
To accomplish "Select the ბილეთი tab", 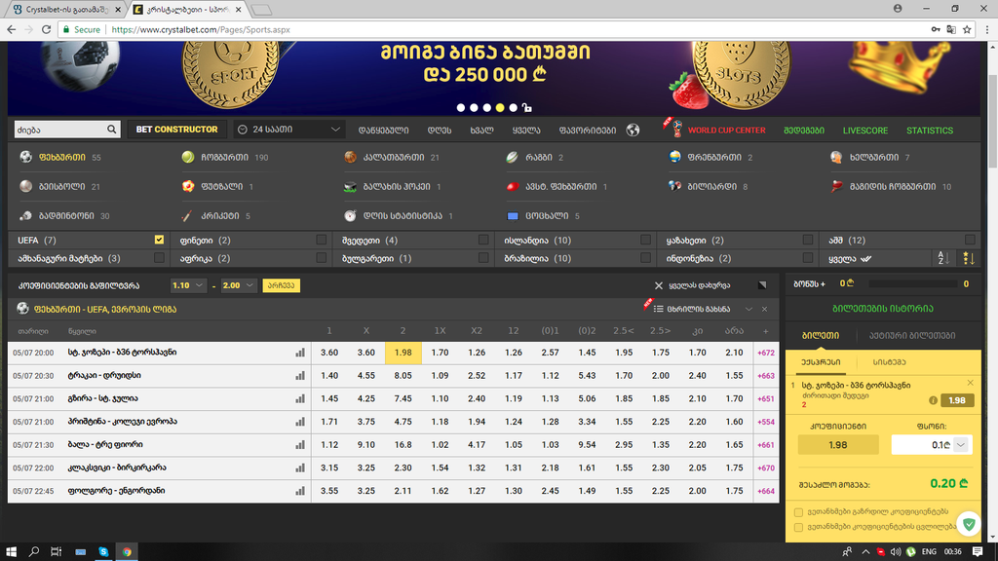I will [821, 336].
